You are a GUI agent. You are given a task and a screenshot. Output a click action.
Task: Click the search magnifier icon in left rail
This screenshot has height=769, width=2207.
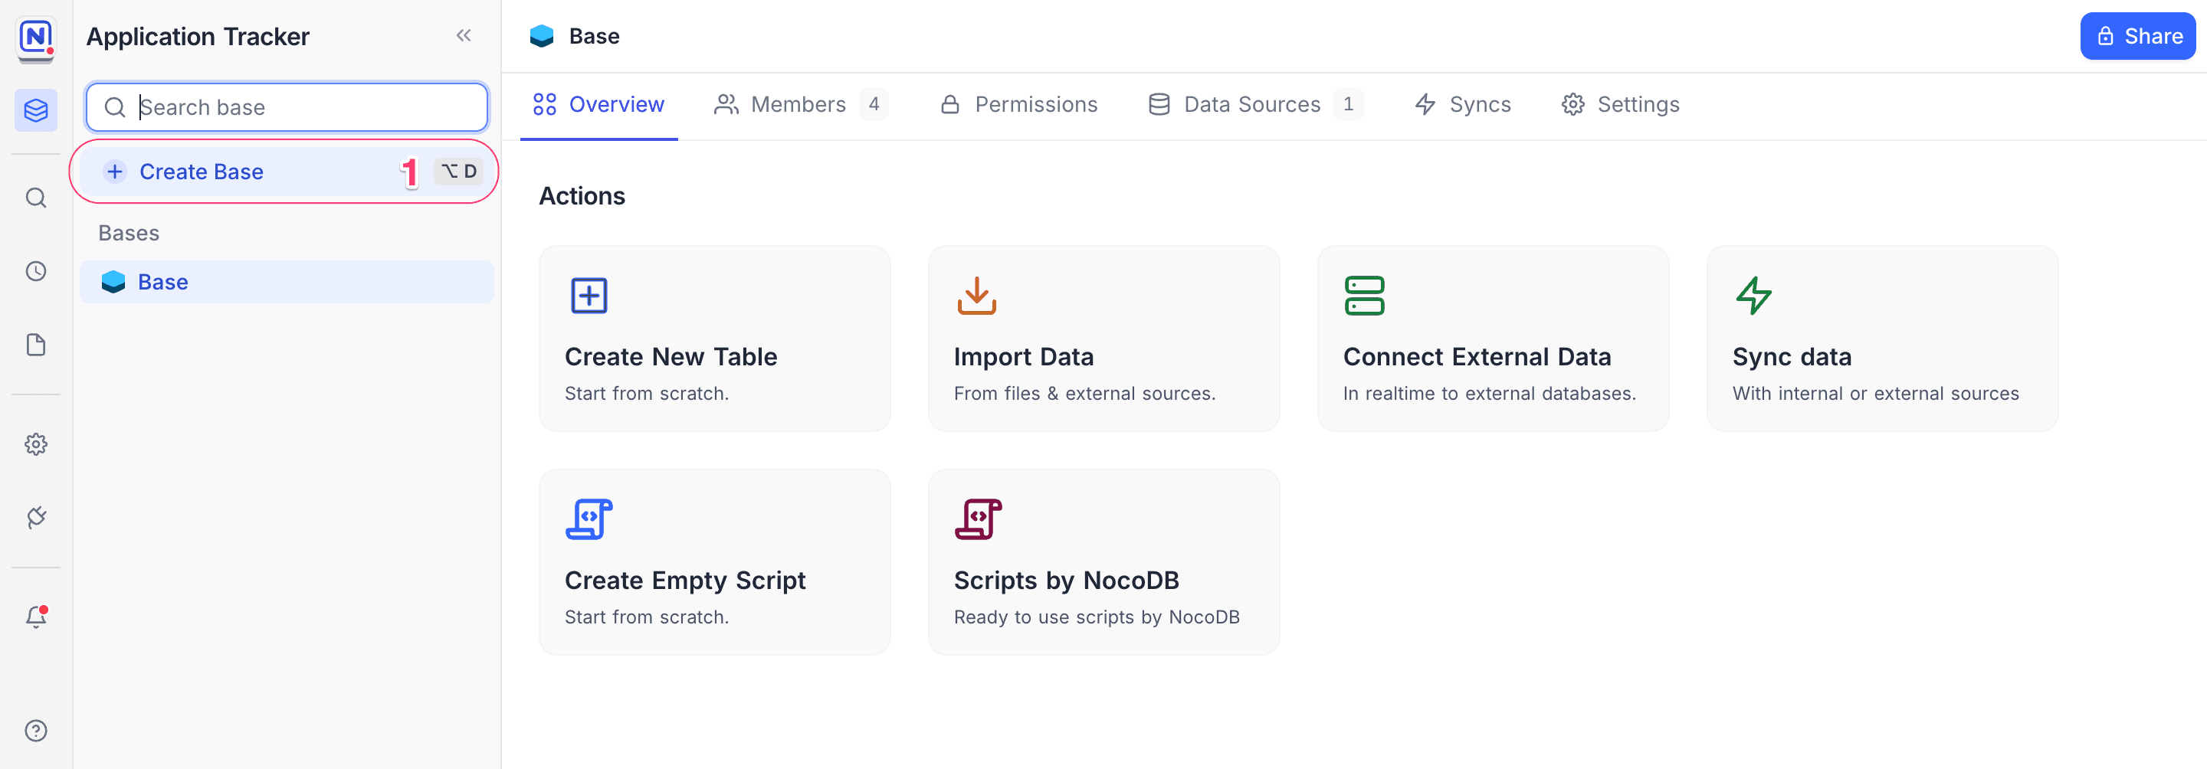(x=36, y=198)
